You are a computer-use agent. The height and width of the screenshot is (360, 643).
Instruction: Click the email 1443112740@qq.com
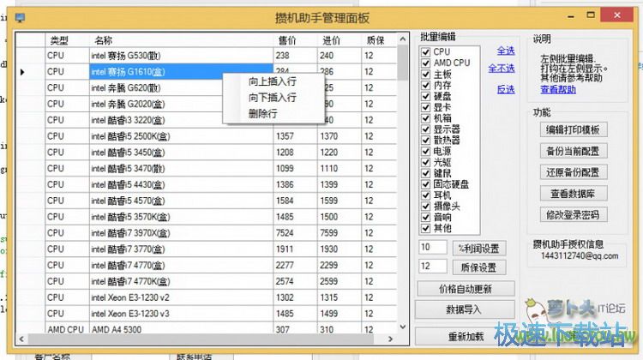pyautogui.click(x=580, y=256)
